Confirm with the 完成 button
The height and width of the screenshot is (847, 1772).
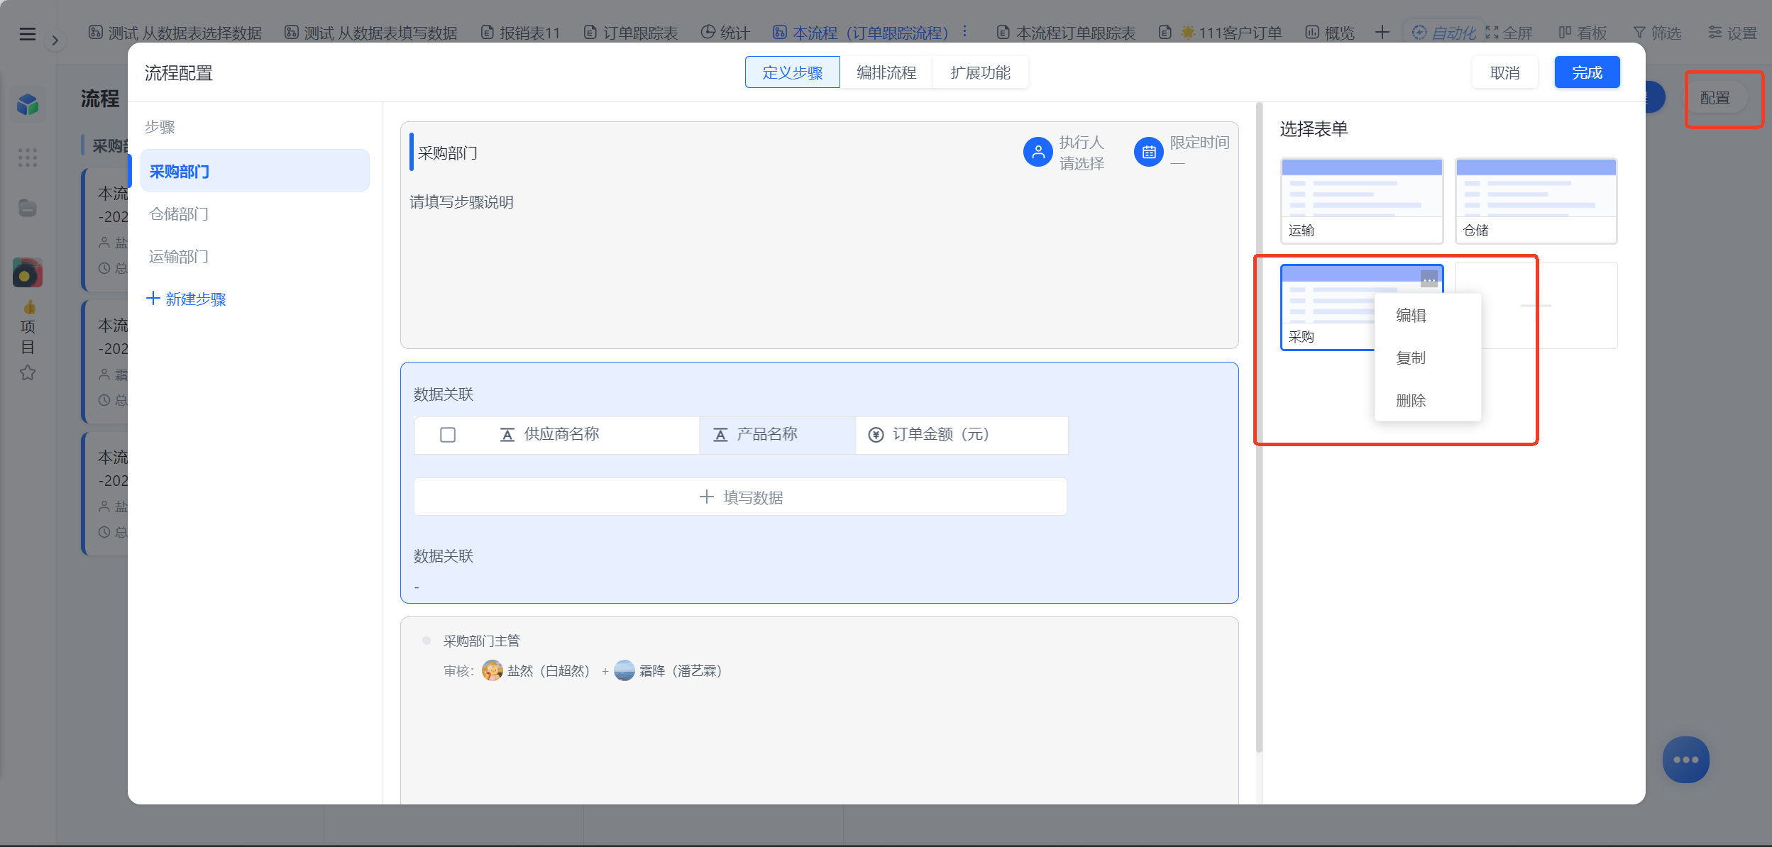pos(1587,72)
